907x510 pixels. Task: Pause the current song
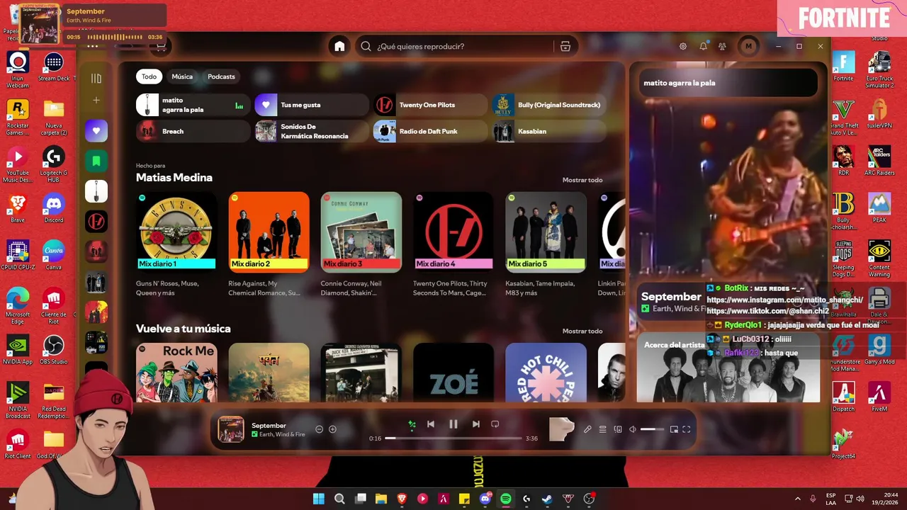point(453,424)
